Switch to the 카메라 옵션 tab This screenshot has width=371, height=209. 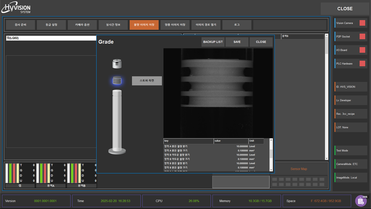click(82, 25)
